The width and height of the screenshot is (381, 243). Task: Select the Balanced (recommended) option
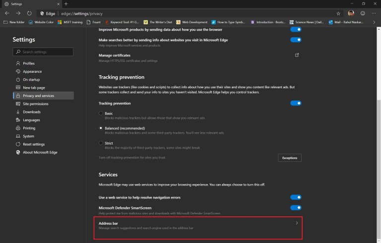click(101, 128)
